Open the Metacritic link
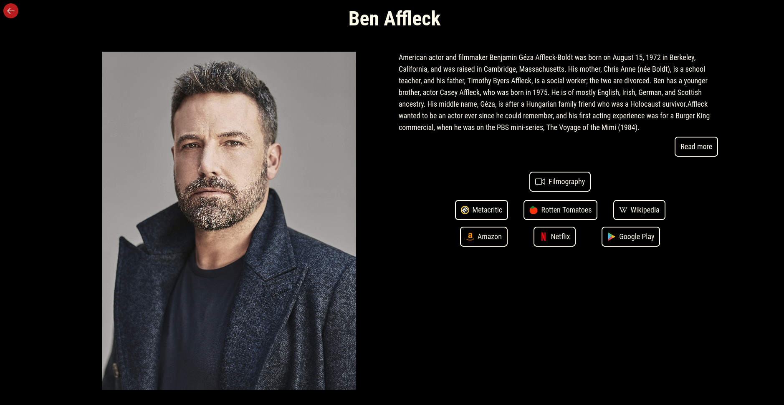Image resolution: width=784 pixels, height=405 pixels. 481,210
